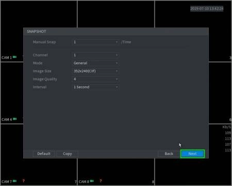The height and width of the screenshot is (186, 232).
Task: Open the Manual Snap dropdown
Action: (95, 42)
